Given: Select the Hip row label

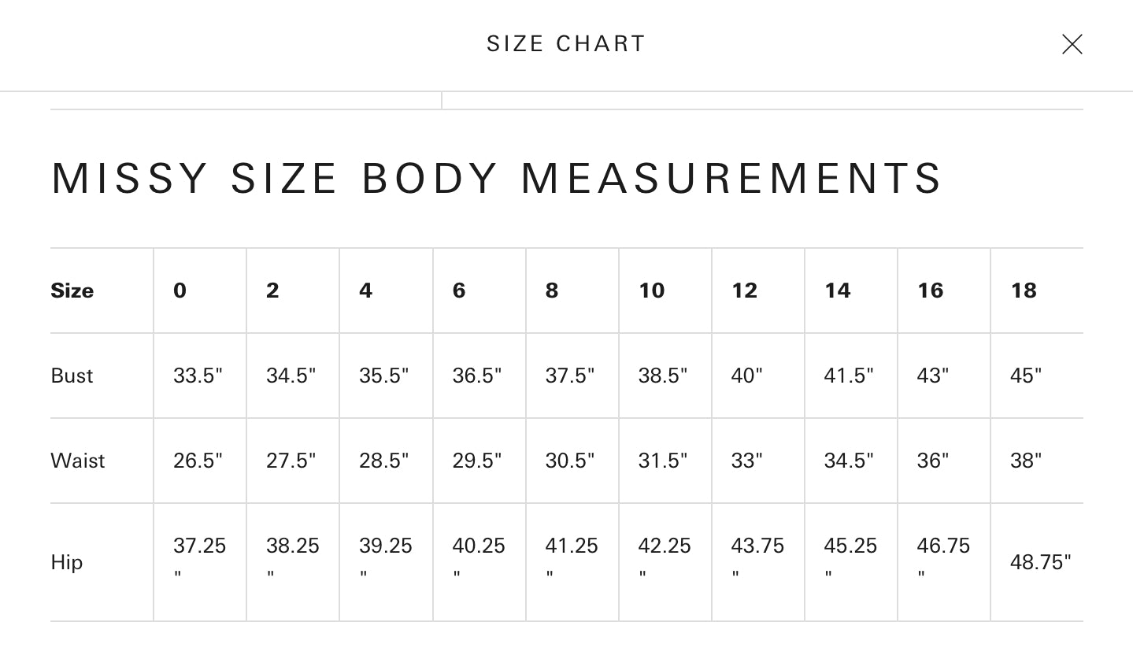Looking at the screenshot, I should [67, 562].
